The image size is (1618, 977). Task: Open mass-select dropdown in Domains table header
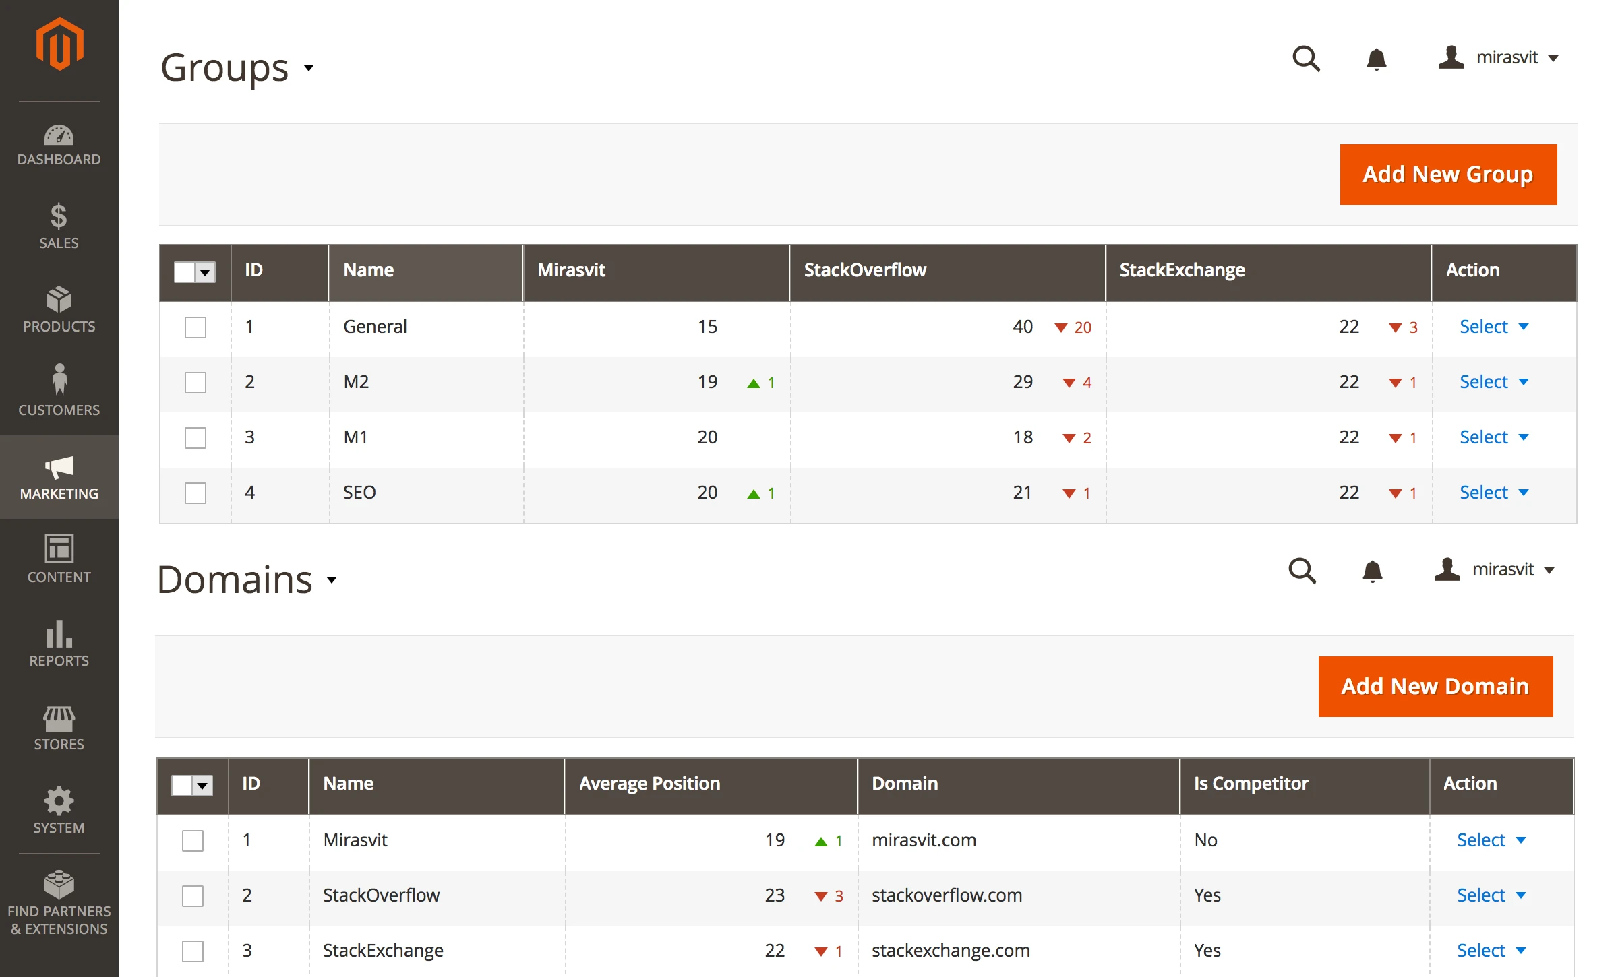[203, 786]
